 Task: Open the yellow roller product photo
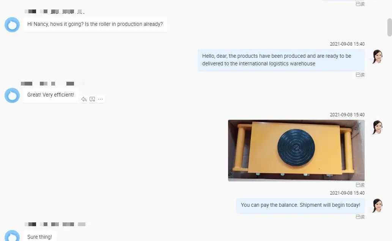(x=296, y=150)
